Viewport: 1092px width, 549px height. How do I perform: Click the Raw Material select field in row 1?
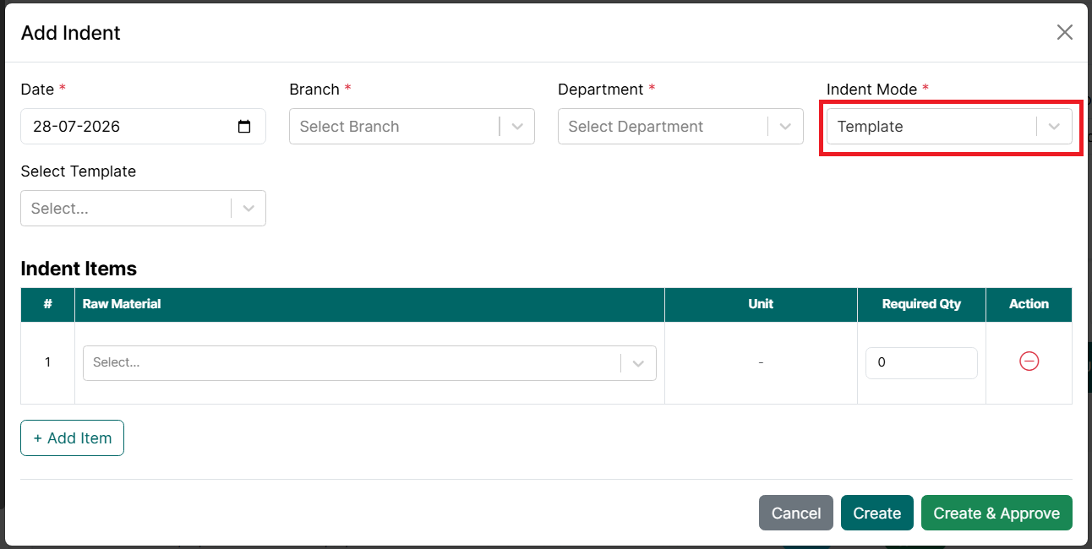369,363
